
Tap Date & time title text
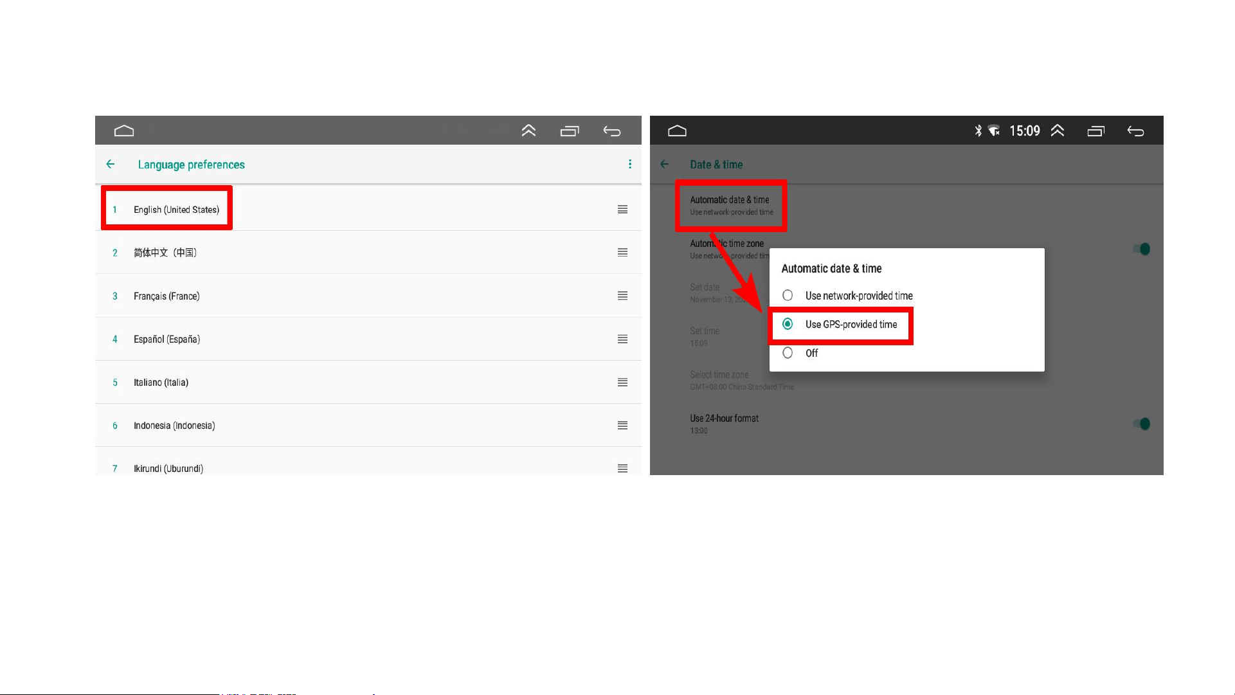click(x=716, y=165)
